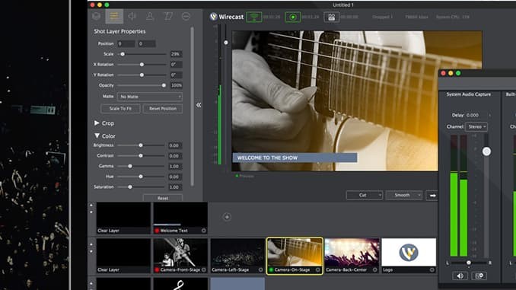Click the Scale To Fit button

pyautogui.click(x=120, y=109)
